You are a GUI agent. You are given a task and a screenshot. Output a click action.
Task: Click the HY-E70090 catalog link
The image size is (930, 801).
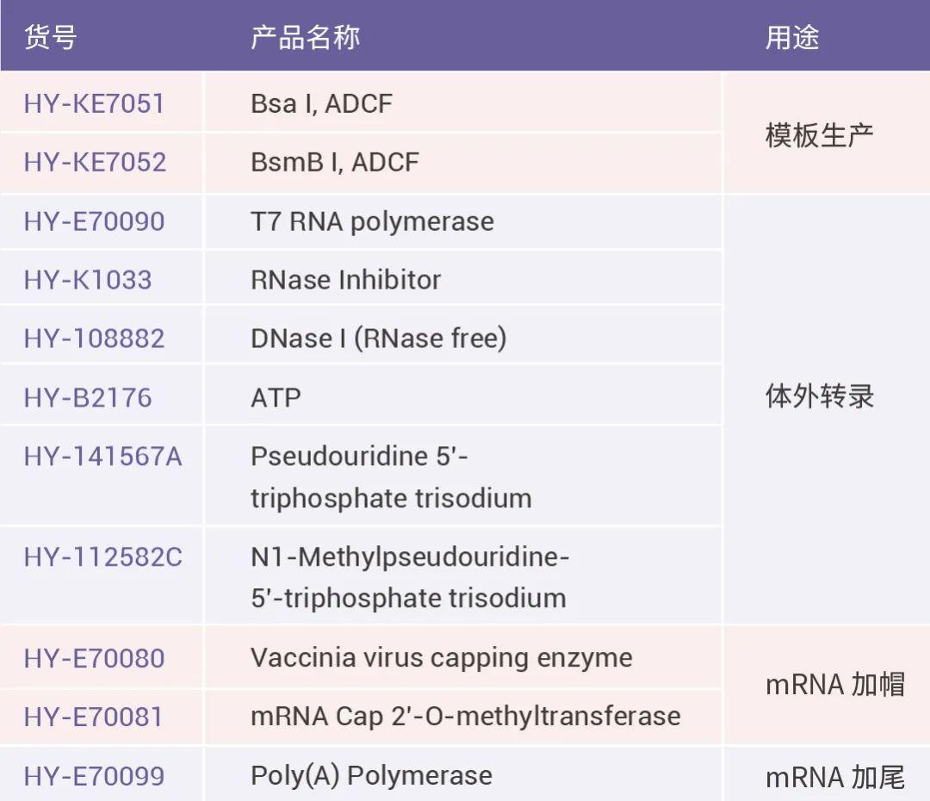(94, 221)
